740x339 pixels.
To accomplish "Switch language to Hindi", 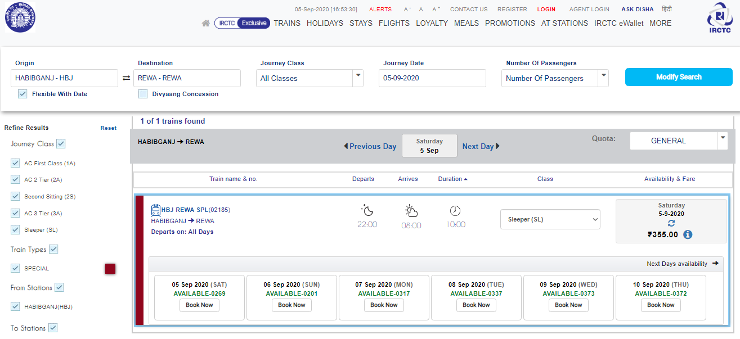I will pos(667,9).
